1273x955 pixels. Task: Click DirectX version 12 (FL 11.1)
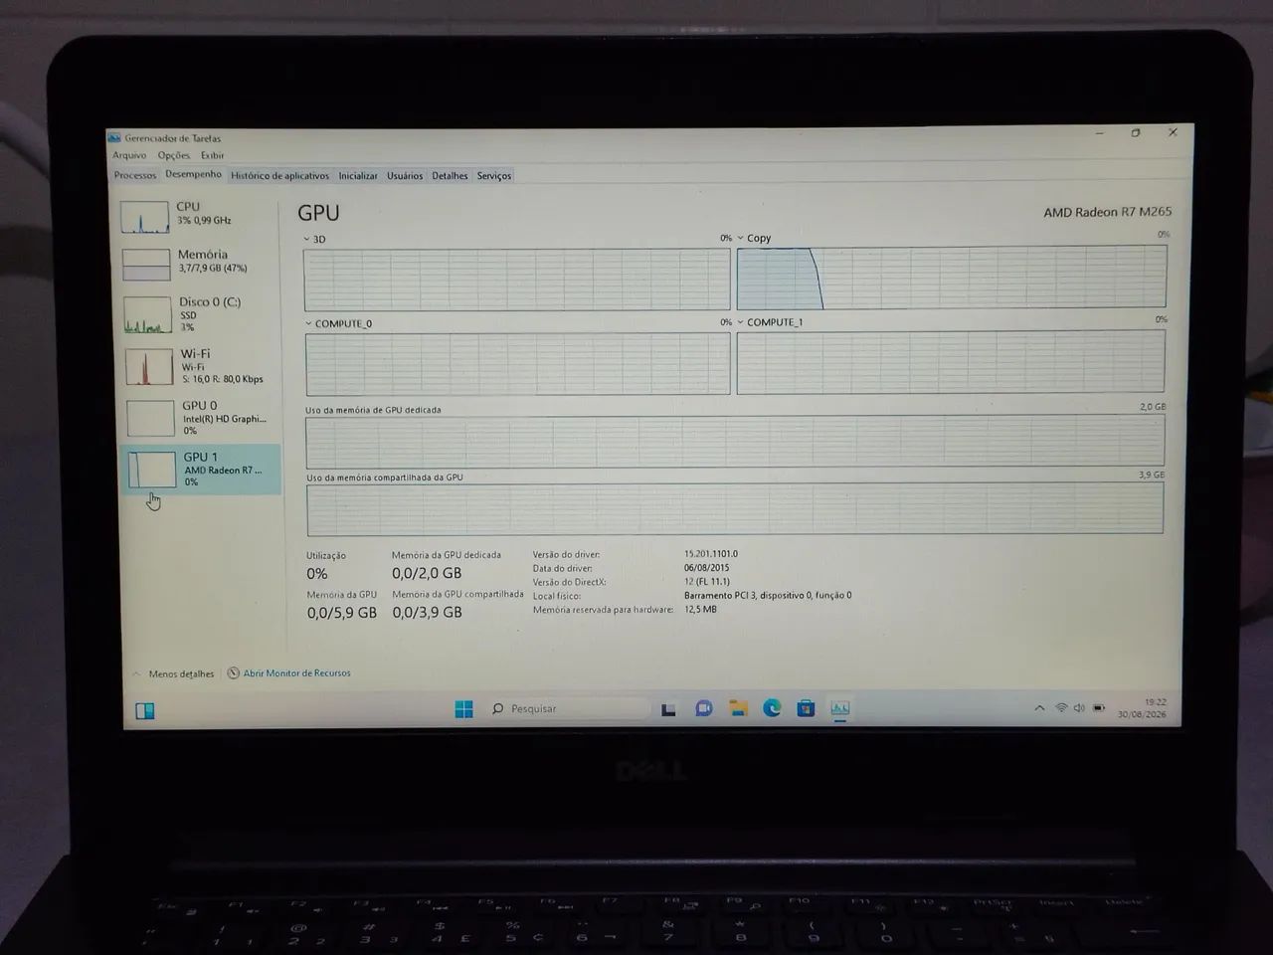click(707, 582)
